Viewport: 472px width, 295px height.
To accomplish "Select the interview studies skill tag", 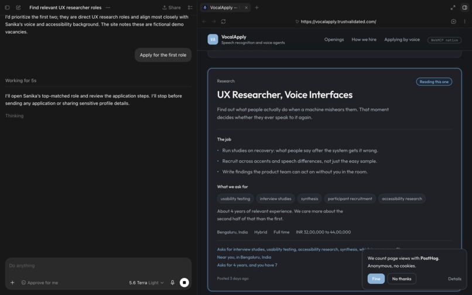I will coord(275,198).
